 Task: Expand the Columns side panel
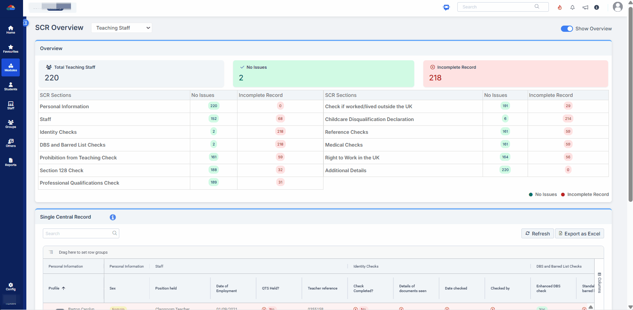coord(599,283)
